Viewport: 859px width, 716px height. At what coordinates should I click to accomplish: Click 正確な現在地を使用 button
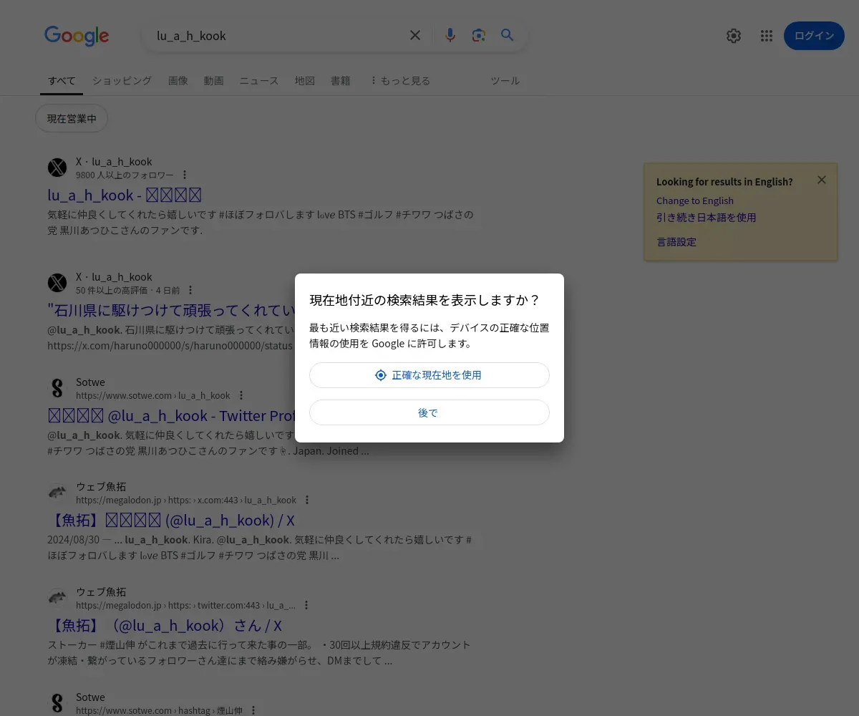[429, 375]
